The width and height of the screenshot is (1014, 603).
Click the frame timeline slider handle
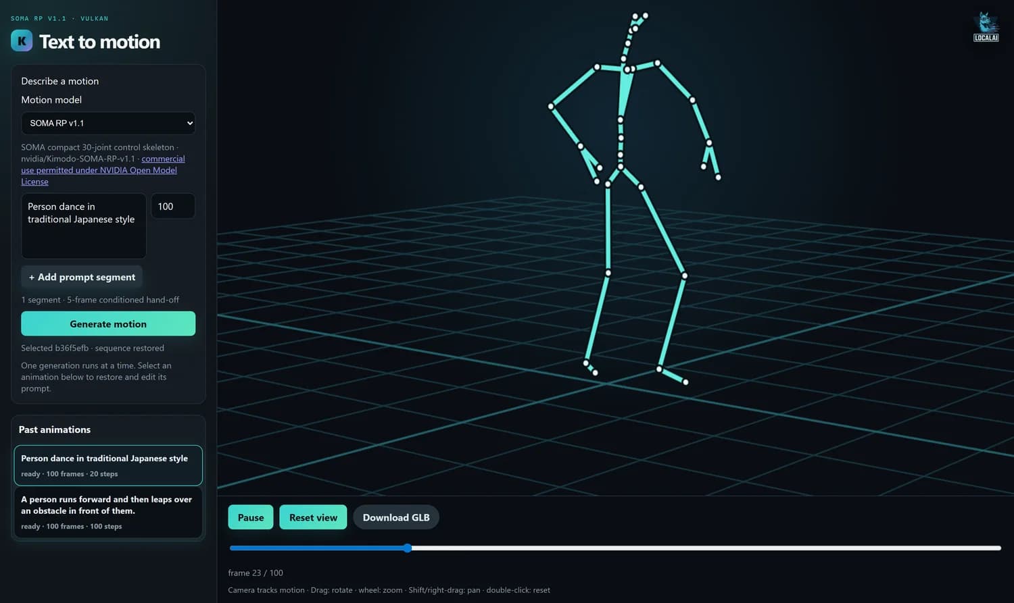(408, 548)
